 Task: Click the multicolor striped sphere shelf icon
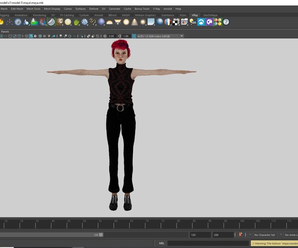pyautogui.click(x=168, y=22)
